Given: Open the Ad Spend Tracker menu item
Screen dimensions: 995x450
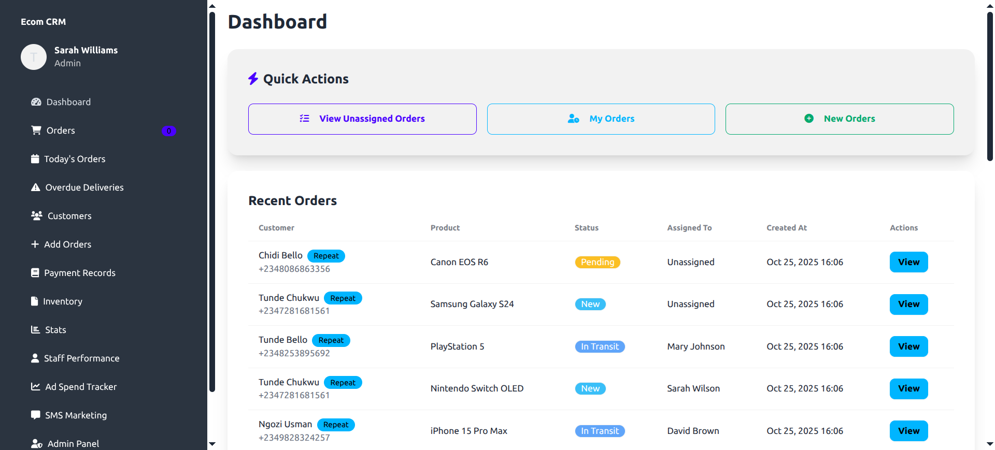Looking at the screenshot, I should click(x=104, y=387).
